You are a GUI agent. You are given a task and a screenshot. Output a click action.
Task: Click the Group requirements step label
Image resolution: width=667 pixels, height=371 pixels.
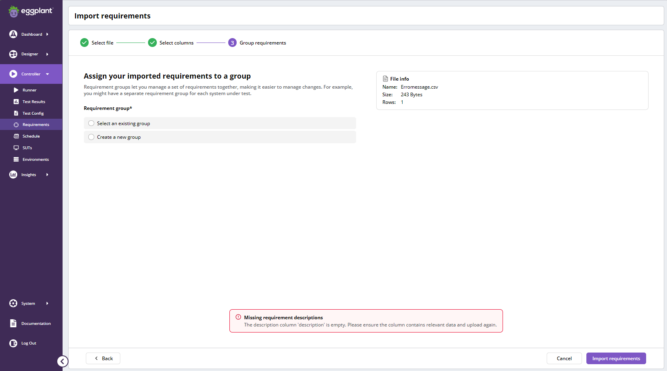[263, 43]
